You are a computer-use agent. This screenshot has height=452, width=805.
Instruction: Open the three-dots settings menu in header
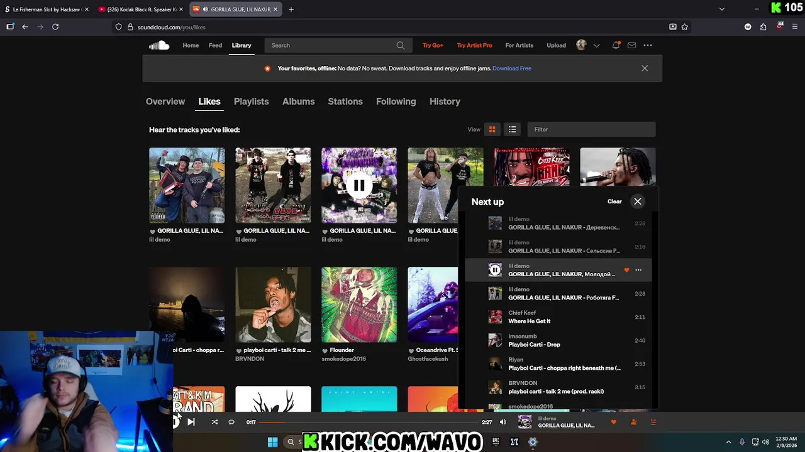point(648,45)
